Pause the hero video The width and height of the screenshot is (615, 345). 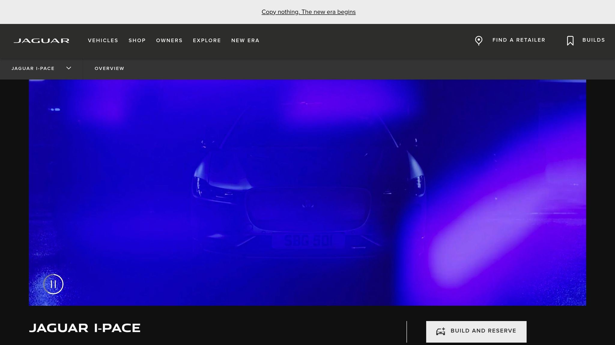click(53, 284)
